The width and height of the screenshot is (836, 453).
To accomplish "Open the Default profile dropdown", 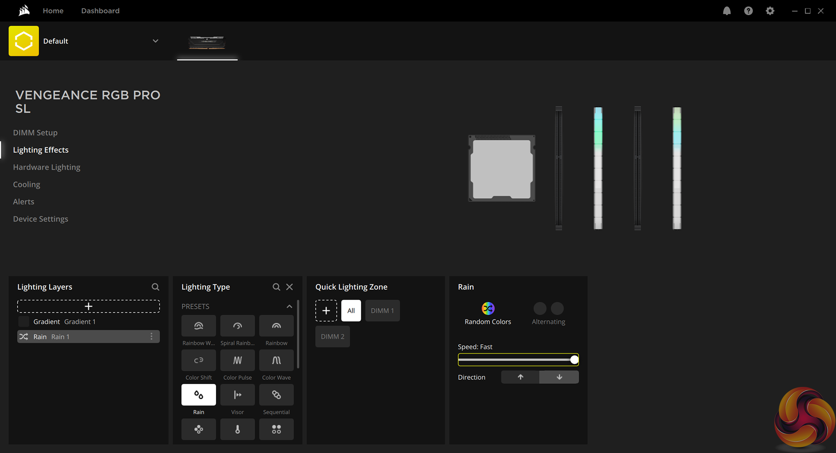I will click(155, 41).
